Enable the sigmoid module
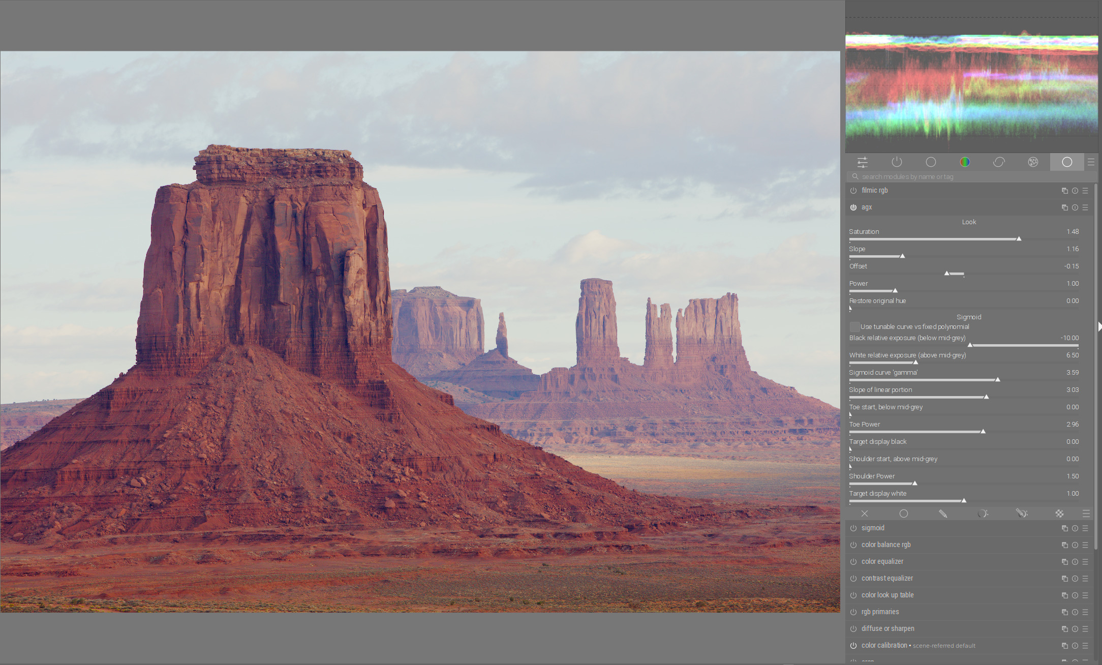Image resolution: width=1102 pixels, height=665 pixels. pos(853,528)
